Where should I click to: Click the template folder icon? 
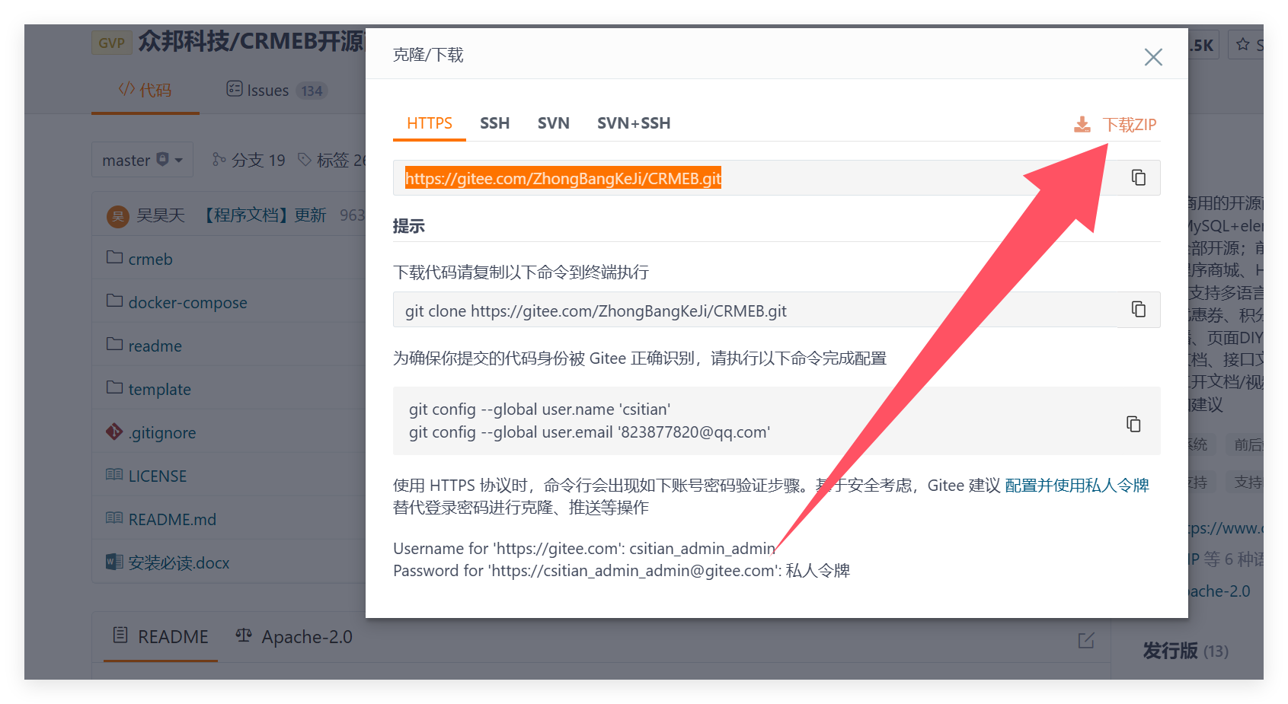click(x=114, y=387)
